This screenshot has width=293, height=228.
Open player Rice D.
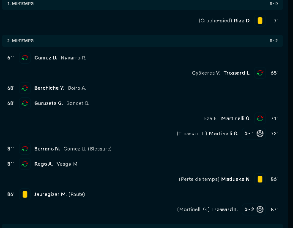[242, 21]
